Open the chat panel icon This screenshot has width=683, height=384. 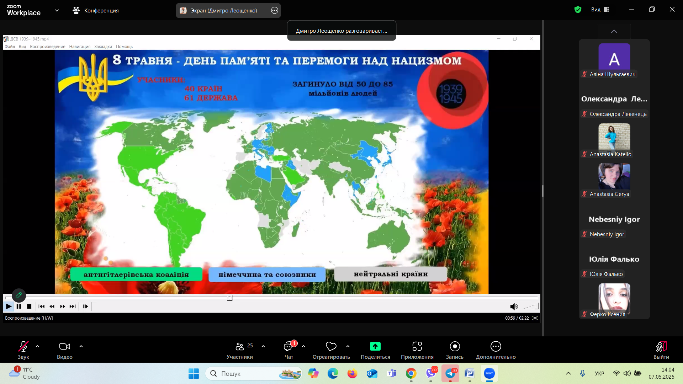288,346
